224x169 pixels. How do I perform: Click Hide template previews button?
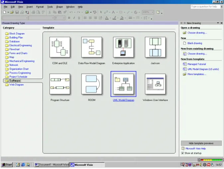pyautogui.click(x=201, y=143)
